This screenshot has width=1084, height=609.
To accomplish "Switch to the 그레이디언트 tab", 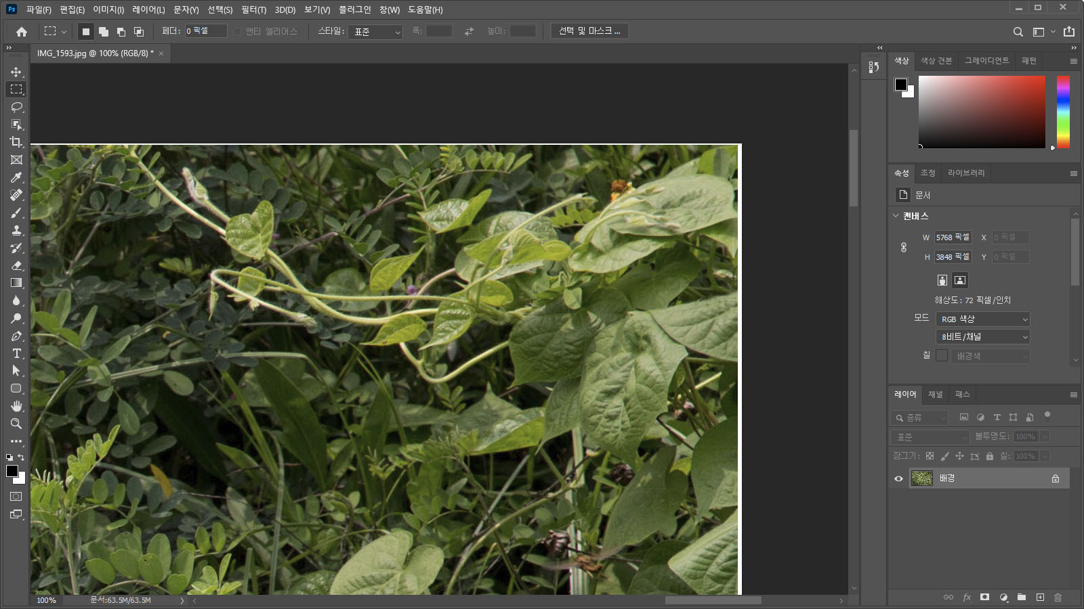I will (986, 61).
